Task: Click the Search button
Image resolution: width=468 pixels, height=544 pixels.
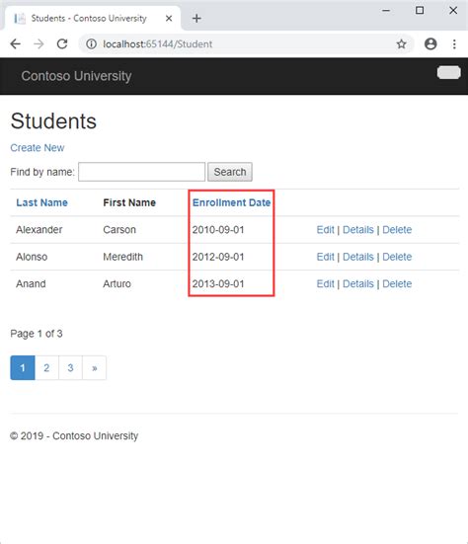Action: click(230, 172)
